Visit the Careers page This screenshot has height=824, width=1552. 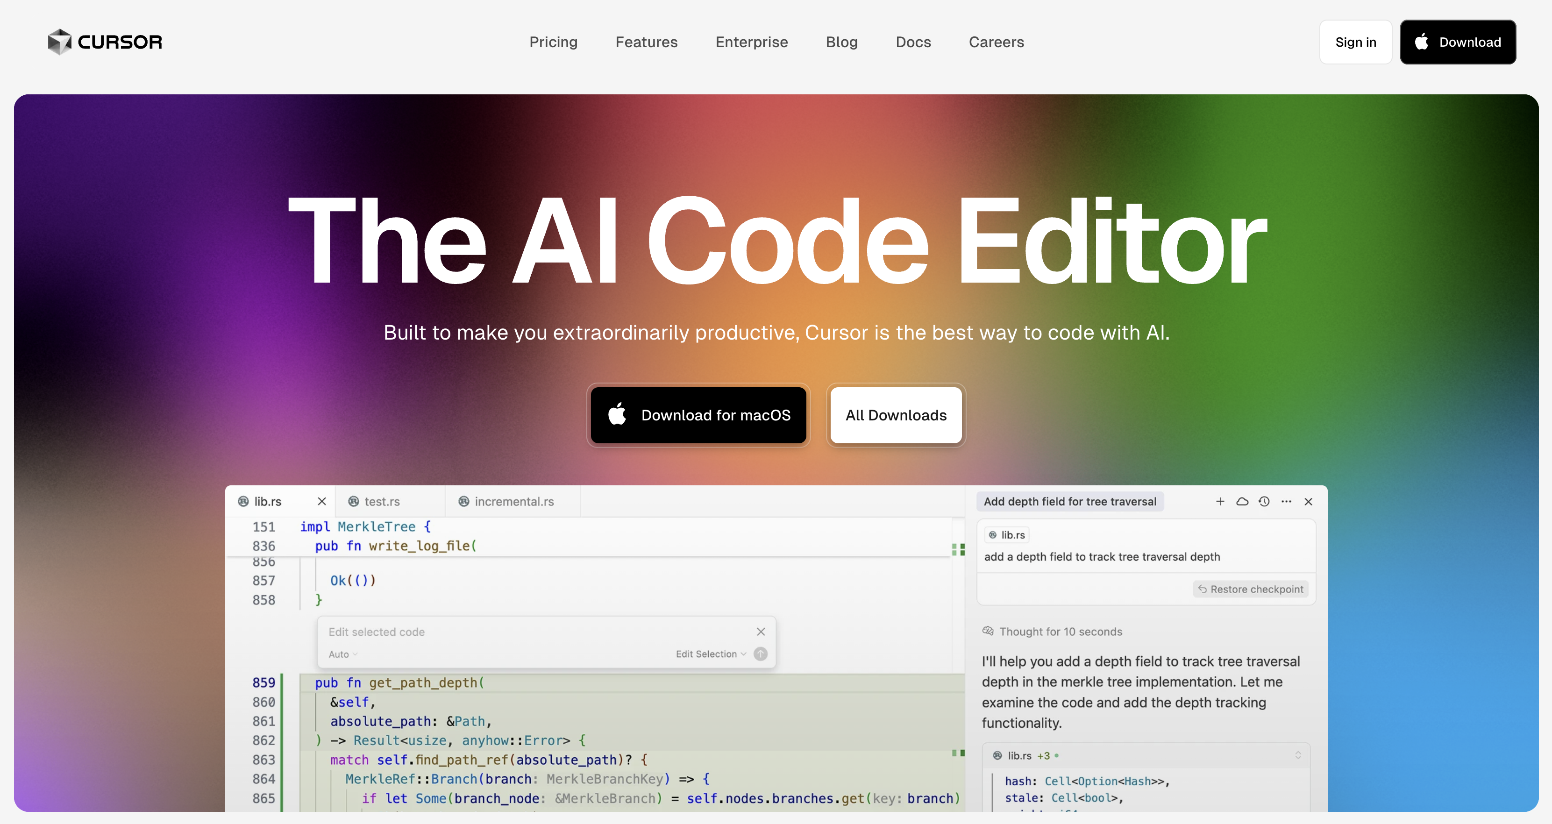[996, 42]
